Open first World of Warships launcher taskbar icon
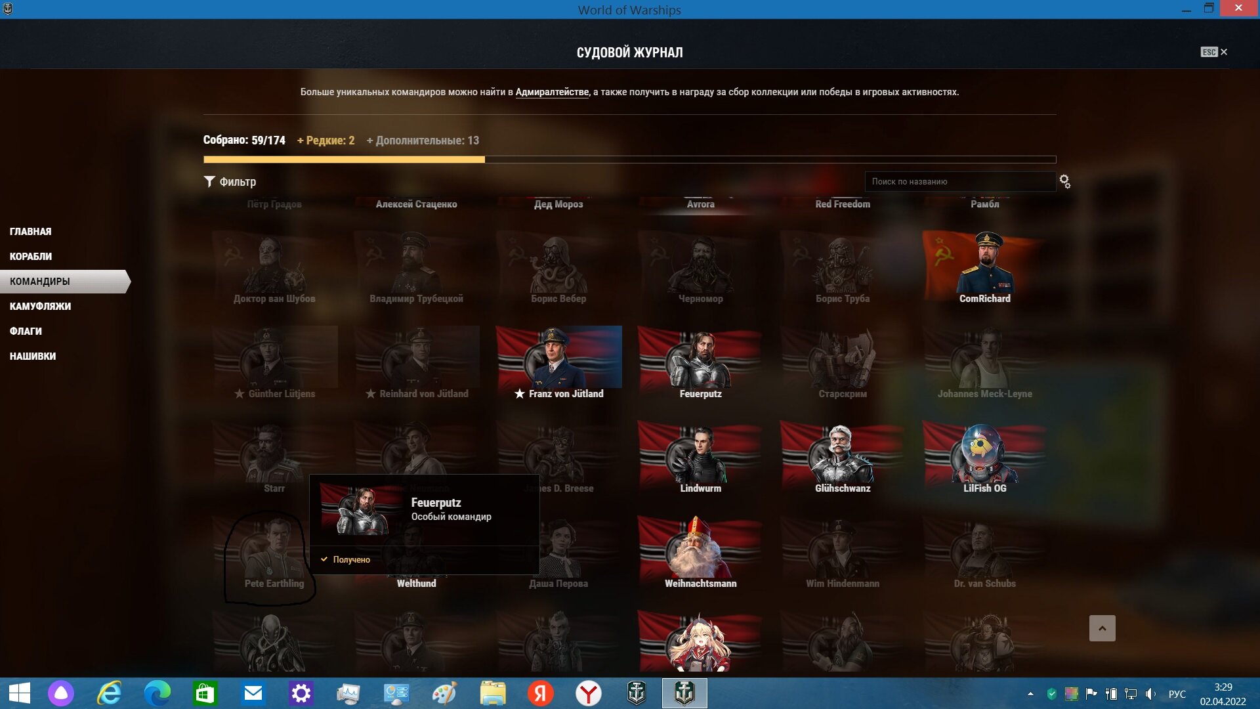The image size is (1260, 709). 637,693
